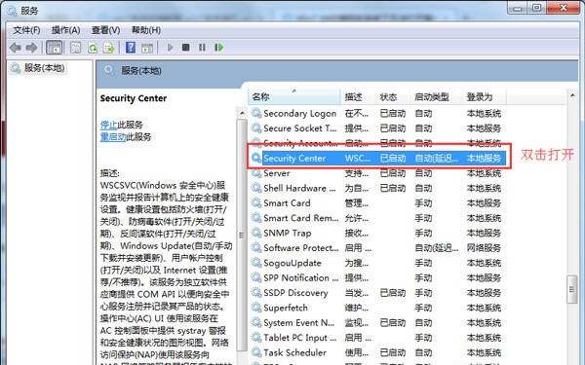Click the gear icon beside SNMP Trap
This screenshot has height=365, width=585.
[x=255, y=233]
